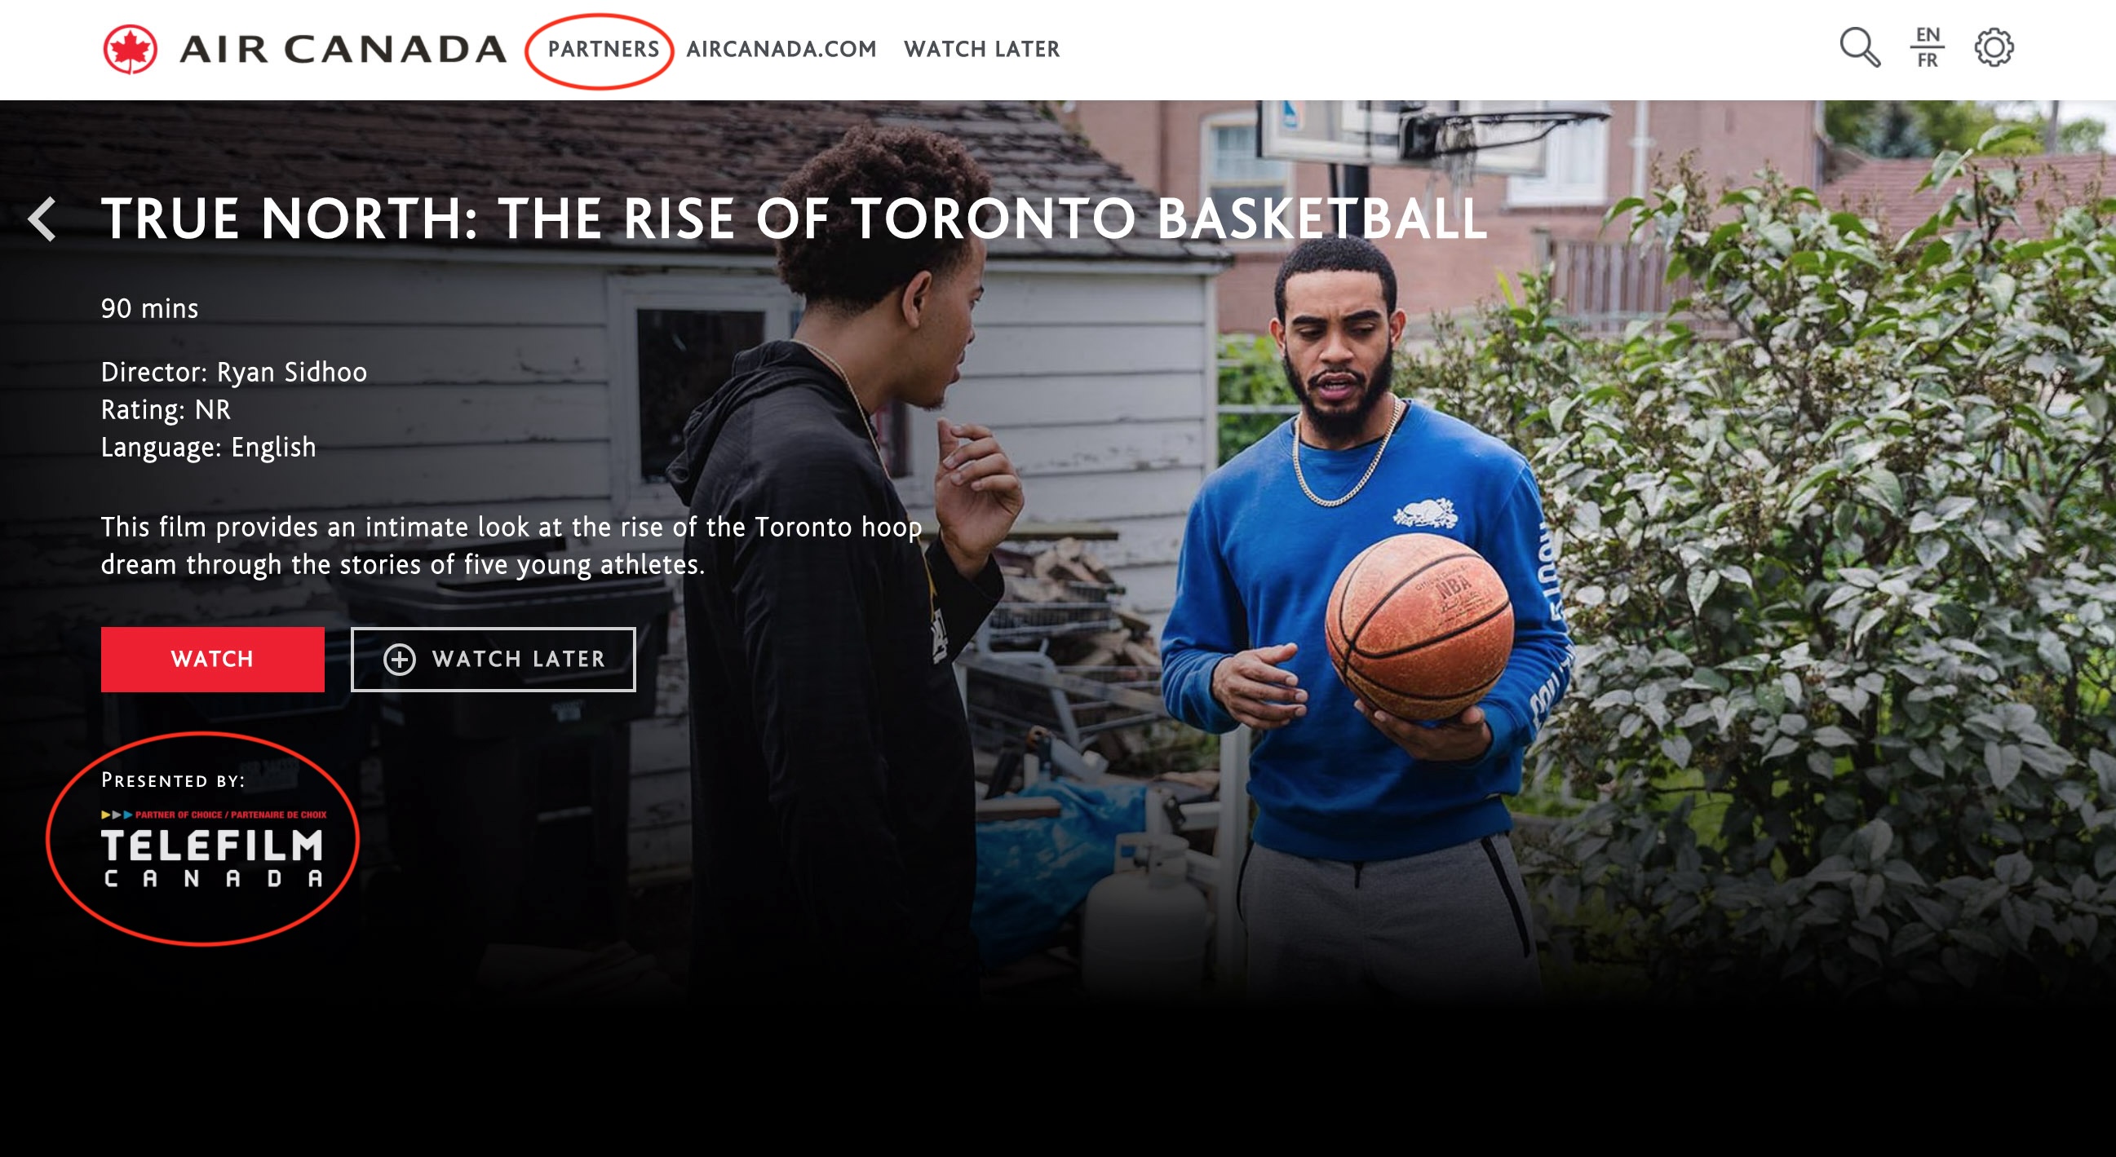Click the plus circle icon in Watch Later
The height and width of the screenshot is (1157, 2116).
(399, 660)
